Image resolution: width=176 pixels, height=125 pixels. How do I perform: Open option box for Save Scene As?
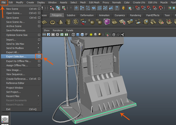39,22
